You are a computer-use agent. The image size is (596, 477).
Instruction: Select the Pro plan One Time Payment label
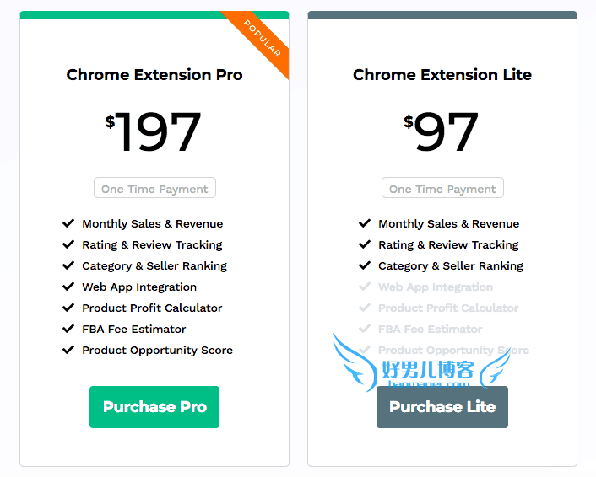[x=154, y=188]
